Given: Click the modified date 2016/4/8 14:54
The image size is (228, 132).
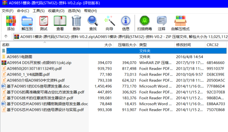Looking at the screenshot, I should (x=189, y=57).
